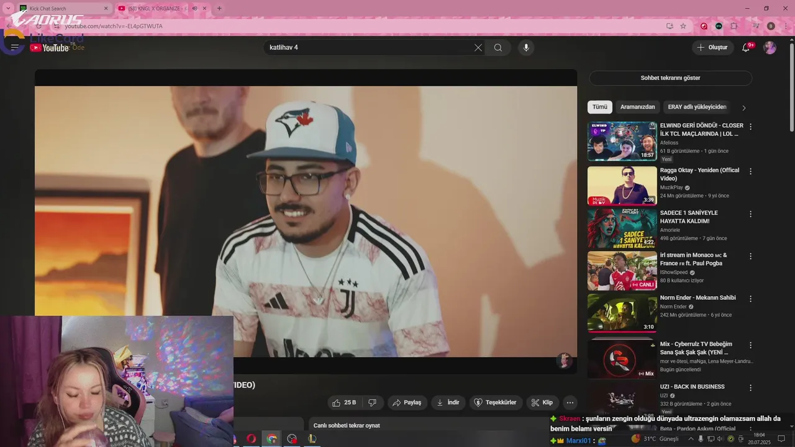Send a Super Thanks via Teşekkürler

pos(496,402)
